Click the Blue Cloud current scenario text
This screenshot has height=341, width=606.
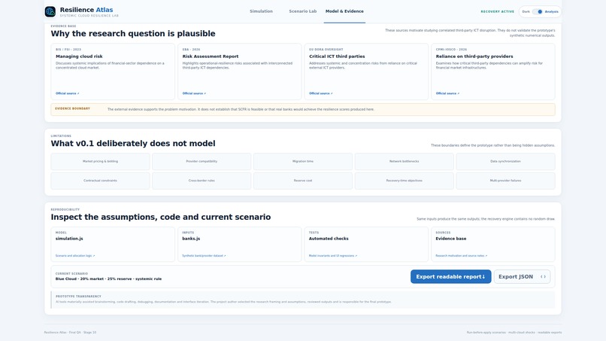[108, 279]
